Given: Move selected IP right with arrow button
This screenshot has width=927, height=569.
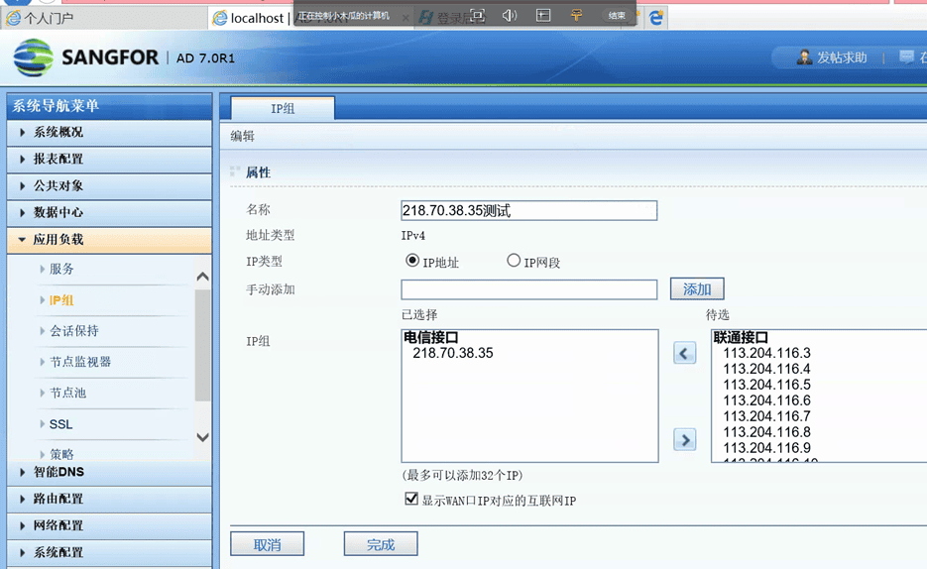Looking at the screenshot, I should coord(685,439).
